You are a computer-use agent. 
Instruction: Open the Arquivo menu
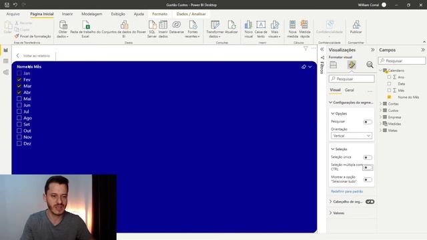(13, 14)
